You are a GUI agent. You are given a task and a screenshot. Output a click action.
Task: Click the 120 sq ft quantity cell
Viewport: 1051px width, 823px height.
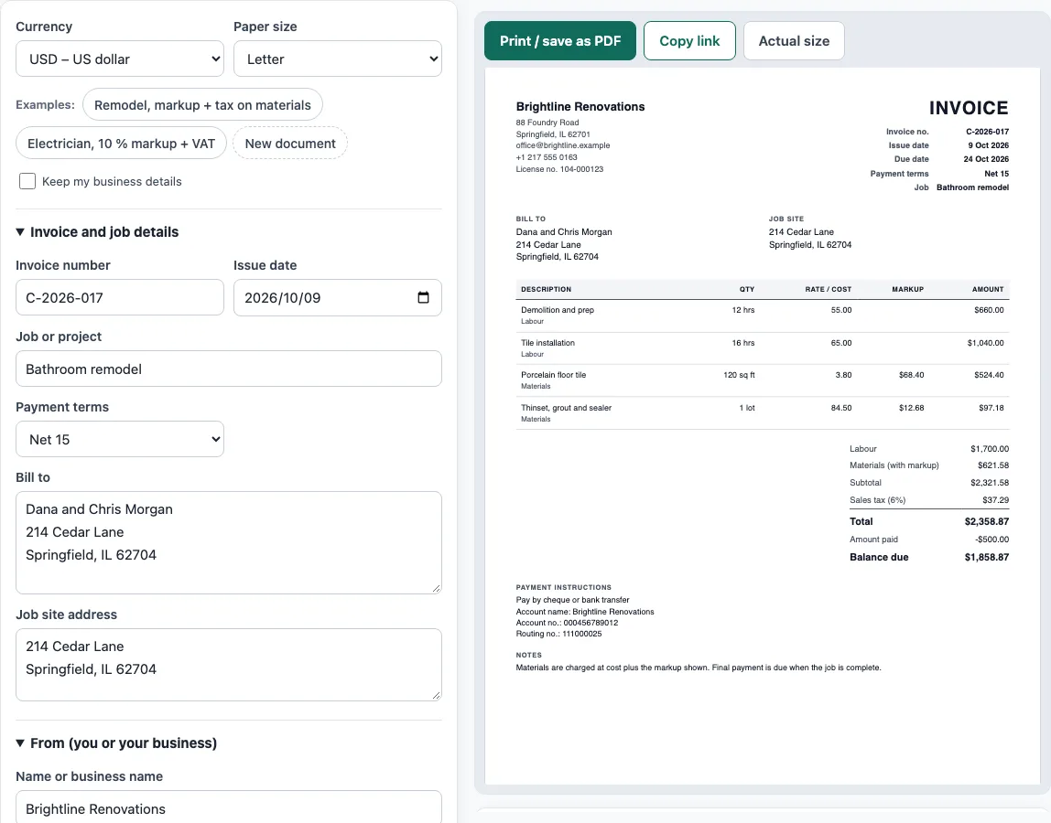pyautogui.click(x=739, y=375)
